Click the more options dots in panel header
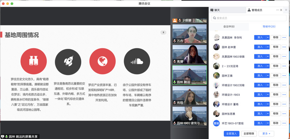The width and height of the screenshot is (290, 139). point(278,10)
